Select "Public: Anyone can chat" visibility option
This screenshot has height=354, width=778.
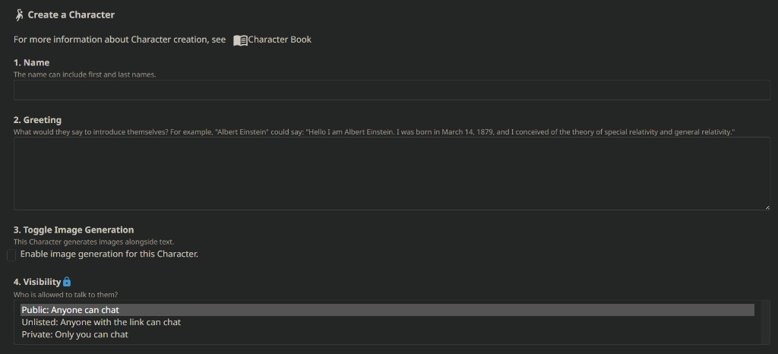(x=71, y=310)
